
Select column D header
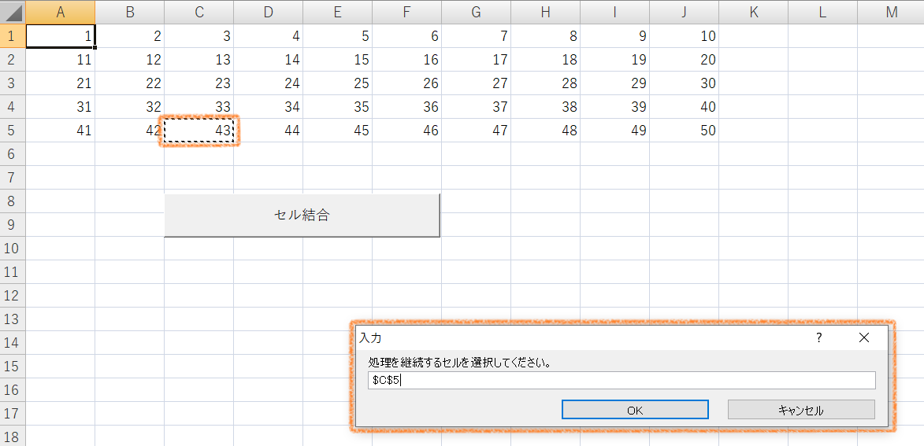(x=268, y=12)
